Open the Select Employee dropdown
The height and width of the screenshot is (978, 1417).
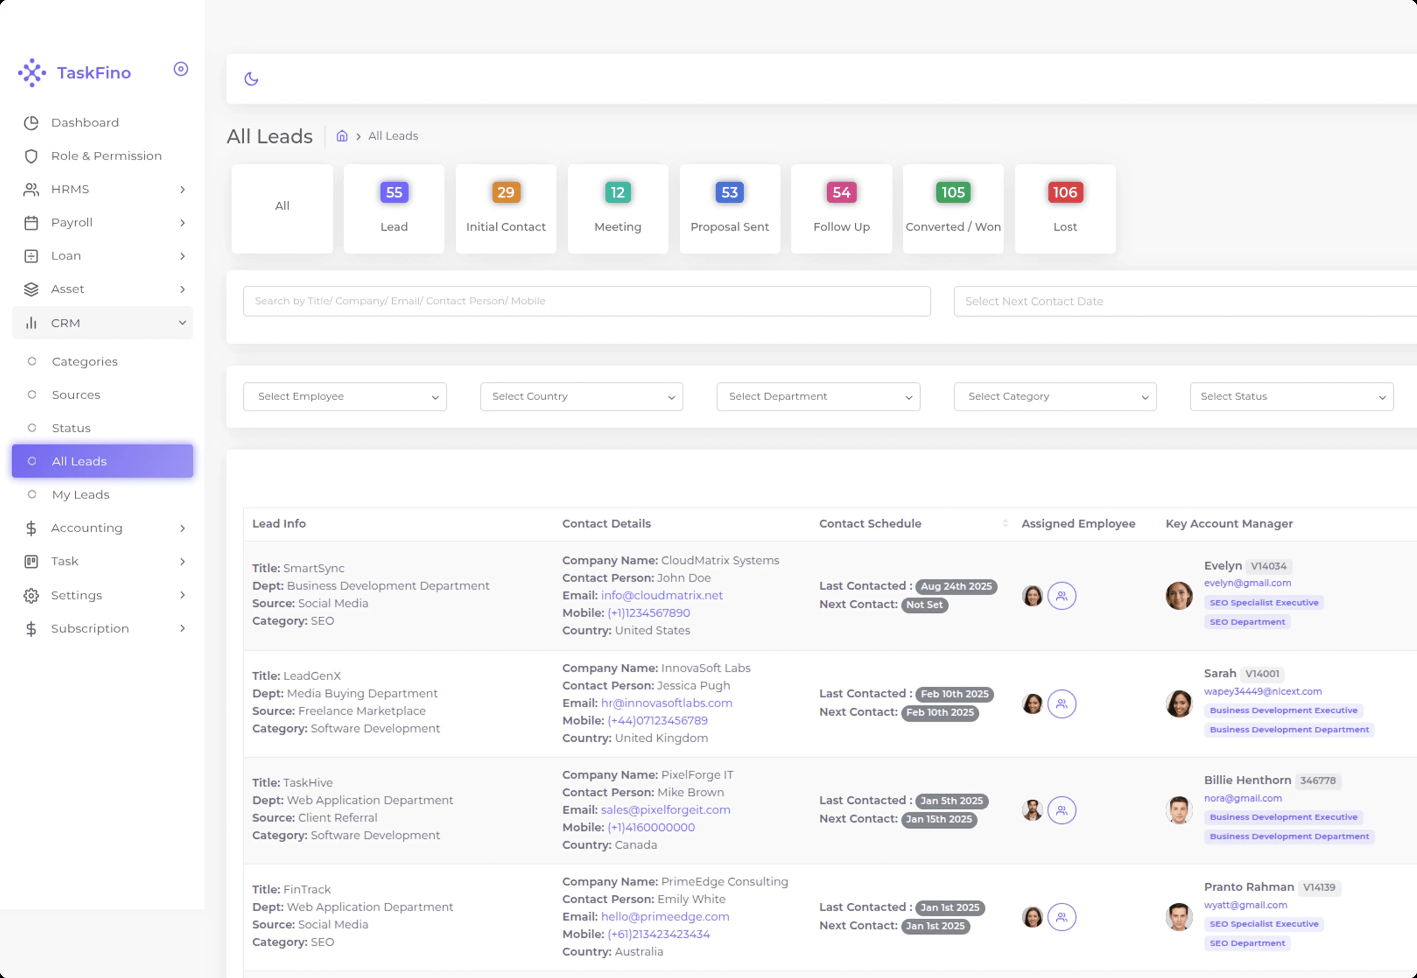[x=344, y=397]
